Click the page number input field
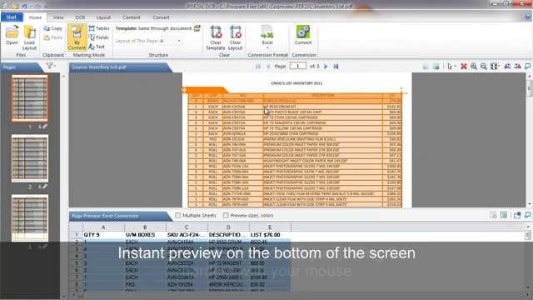This screenshot has width=533, height=300. (x=298, y=66)
